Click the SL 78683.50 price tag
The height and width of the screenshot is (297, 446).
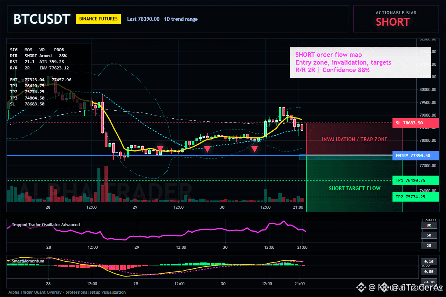tap(416, 123)
